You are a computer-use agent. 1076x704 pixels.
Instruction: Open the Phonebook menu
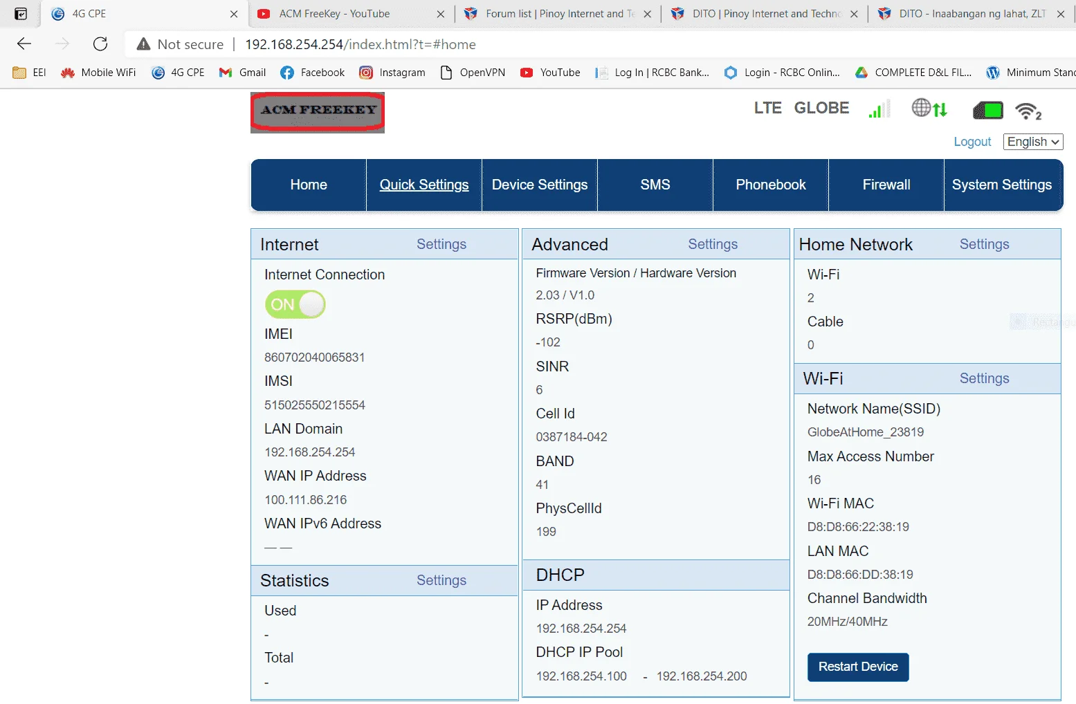click(x=771, y=185)
